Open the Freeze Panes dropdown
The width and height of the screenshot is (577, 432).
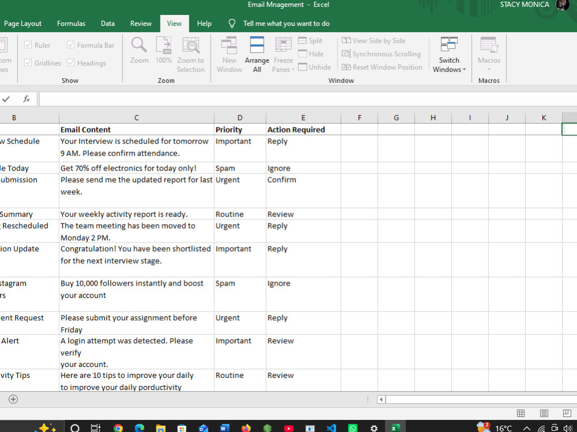tap(283, 55)
